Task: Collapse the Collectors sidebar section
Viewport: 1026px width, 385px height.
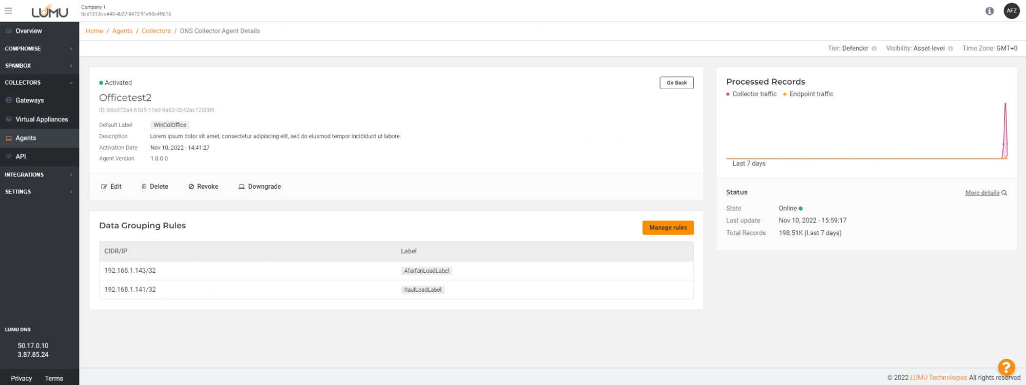Action: tap(39, 83)
